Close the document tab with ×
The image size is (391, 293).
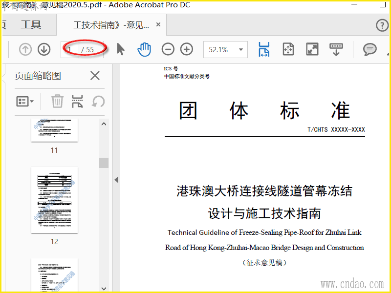(158, 25)
